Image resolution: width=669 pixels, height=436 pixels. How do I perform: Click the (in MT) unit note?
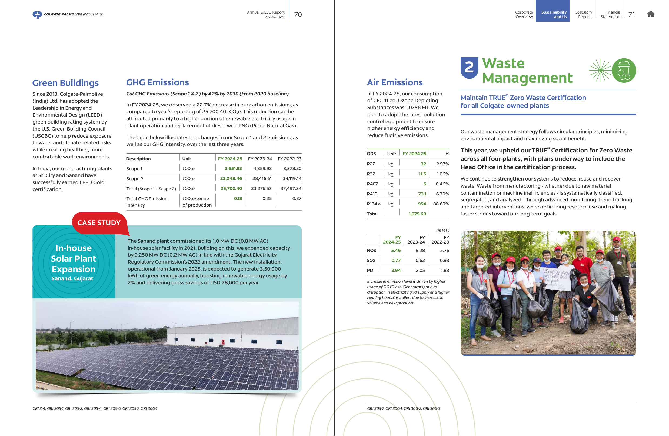point(442,230)
